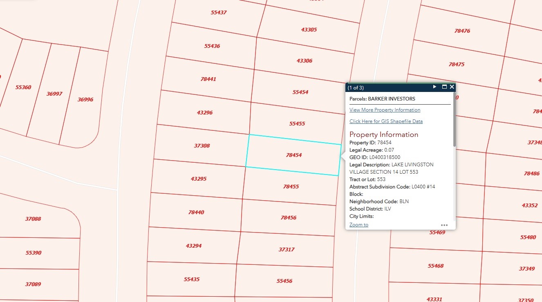542x302 pixels.
Task: Select parcel 43352 on the map
Action: pyautogui.click(x=530, y=205)
